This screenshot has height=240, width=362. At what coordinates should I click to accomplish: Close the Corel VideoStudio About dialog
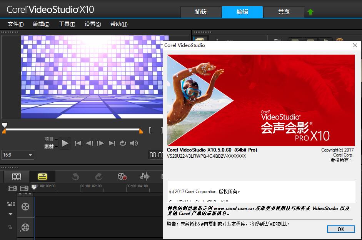click(x=355, y=45)
